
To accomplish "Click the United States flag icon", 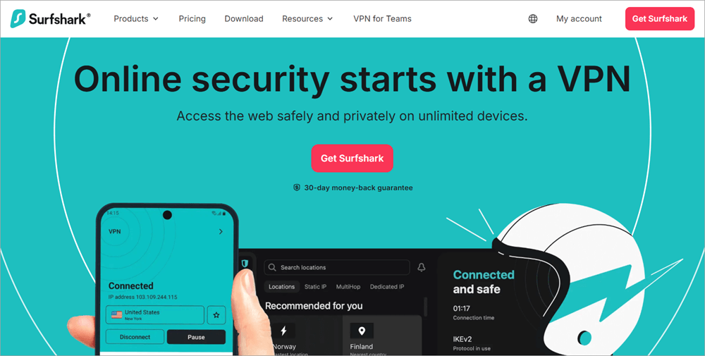I will tap(117, 314).
